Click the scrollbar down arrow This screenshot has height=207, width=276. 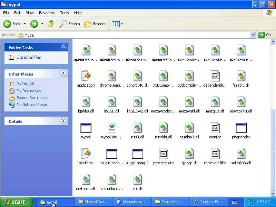coord(273,194)
